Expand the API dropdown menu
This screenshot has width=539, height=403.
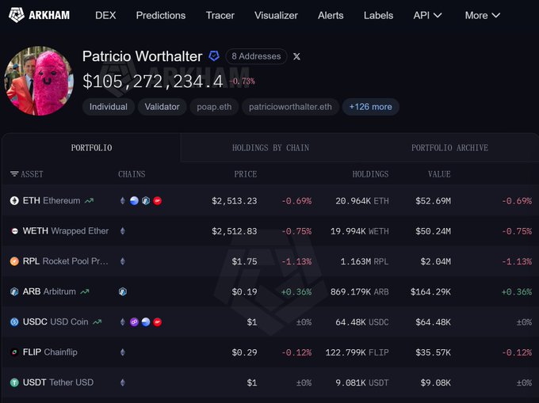click(427, 16)
